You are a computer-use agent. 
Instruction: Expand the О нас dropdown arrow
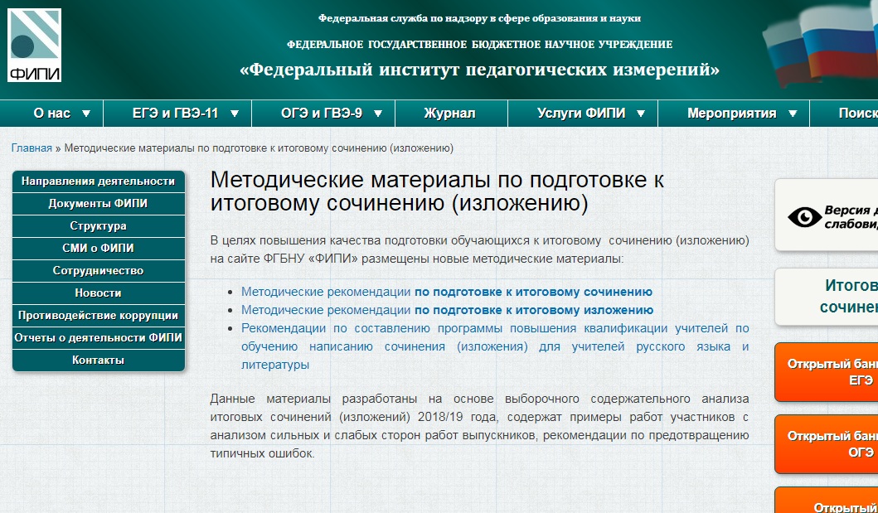tap(86, 114)
